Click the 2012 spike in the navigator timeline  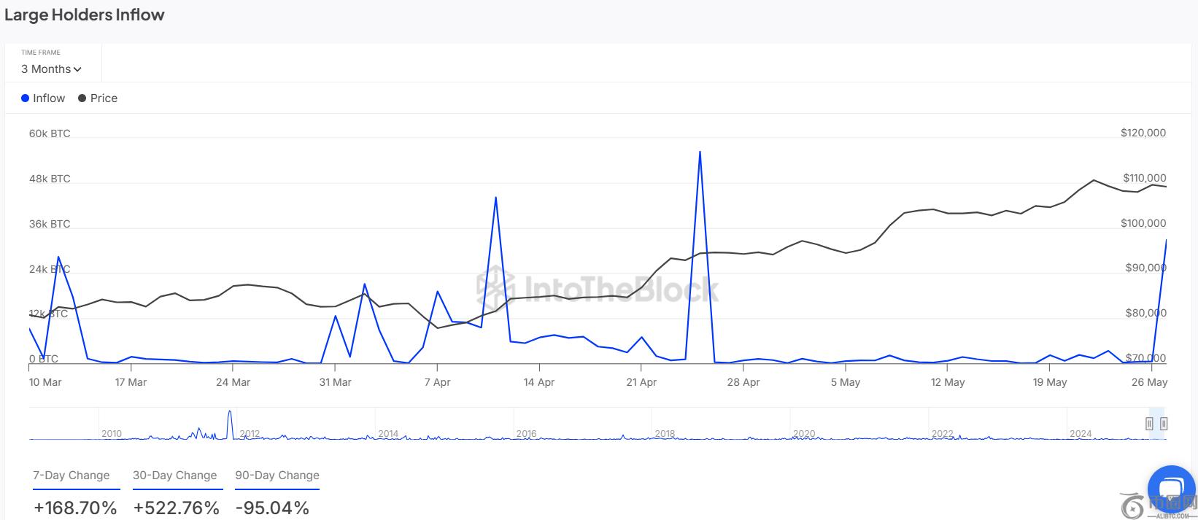tap(230, 423)
